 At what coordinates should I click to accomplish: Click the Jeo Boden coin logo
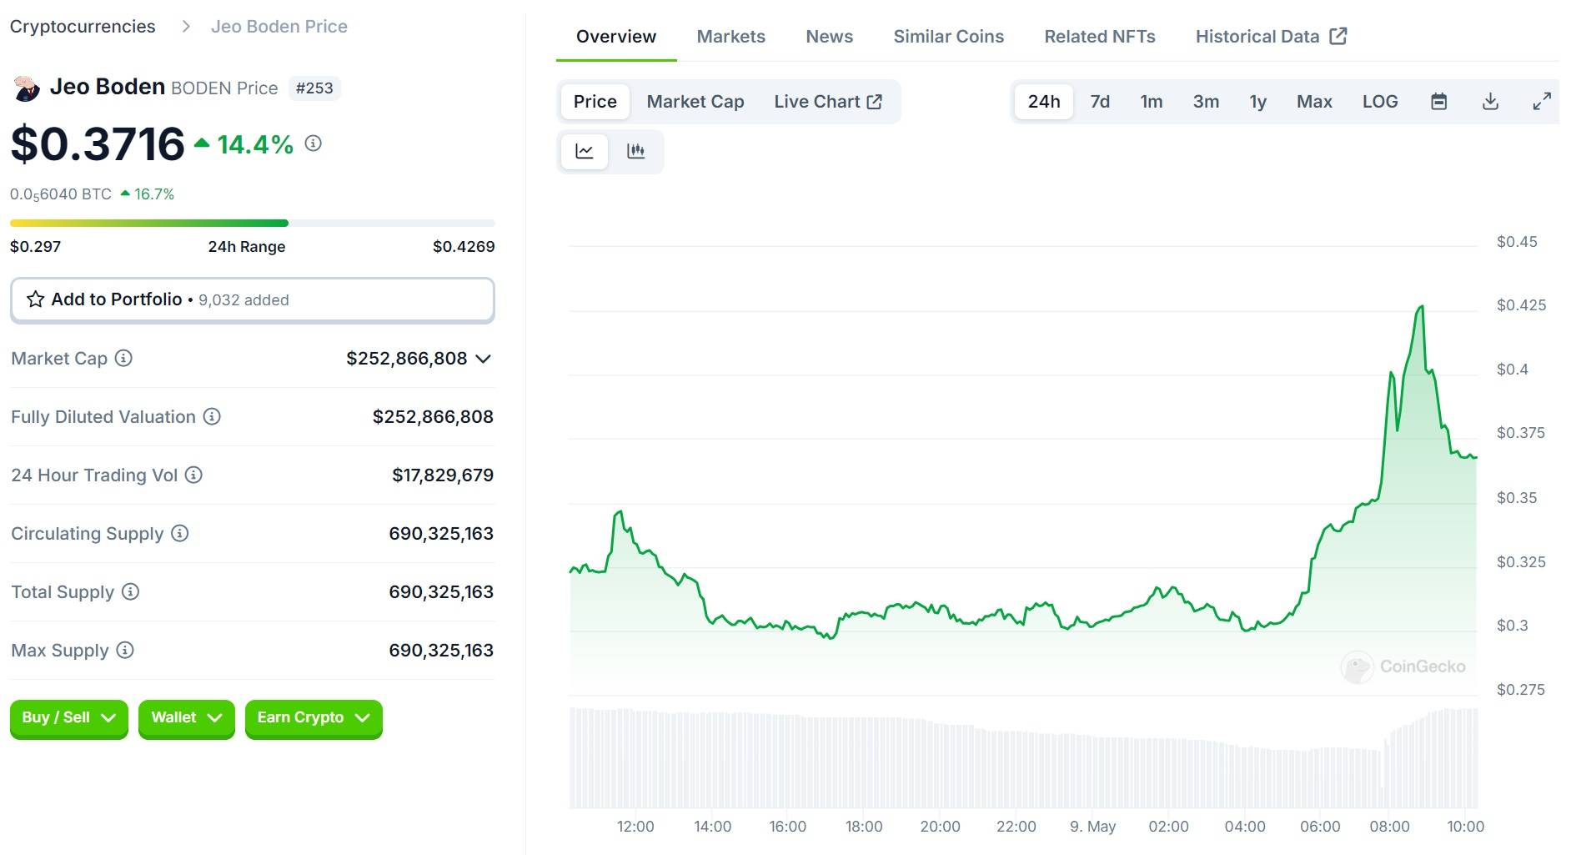(27, 88)
